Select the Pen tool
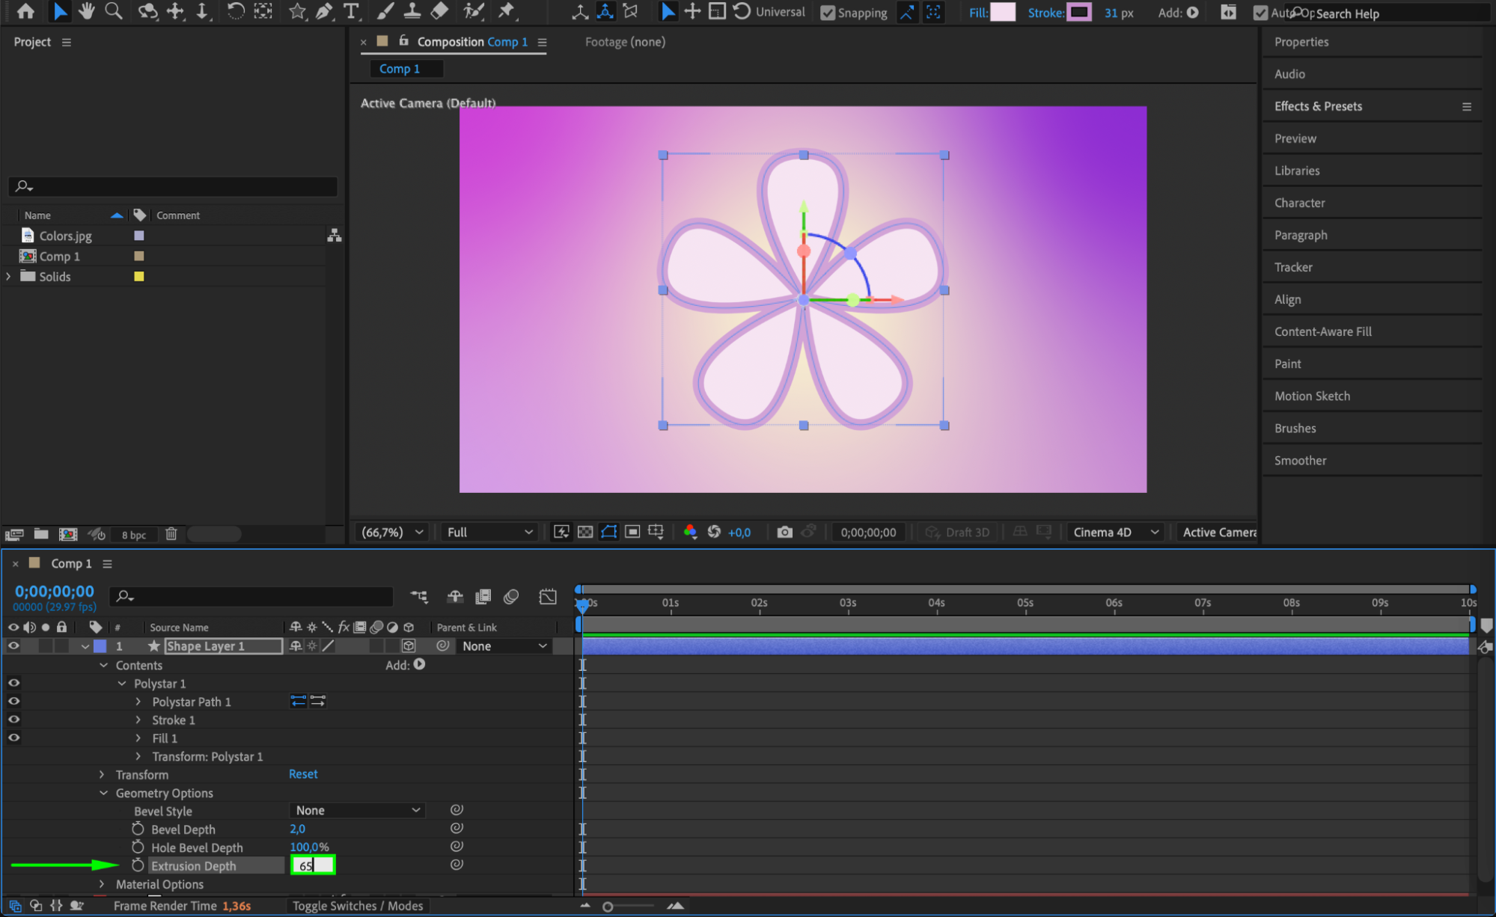The height and width of the screenshot is (917, 1496). coord(324,11)
